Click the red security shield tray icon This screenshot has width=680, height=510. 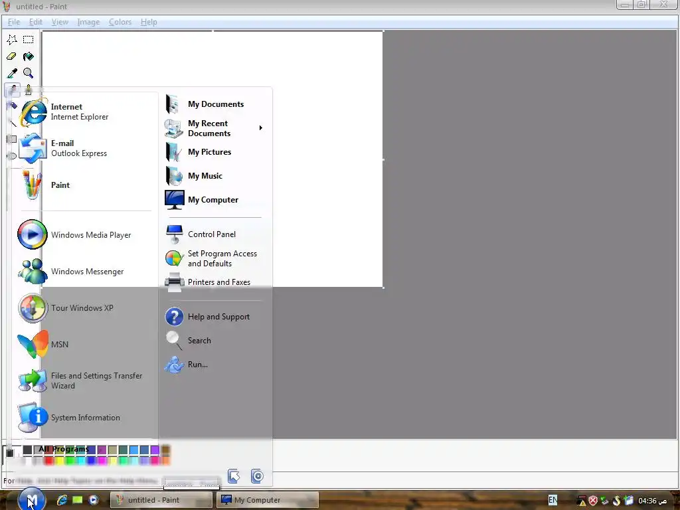pyautogui.click(x=593, y=501)
